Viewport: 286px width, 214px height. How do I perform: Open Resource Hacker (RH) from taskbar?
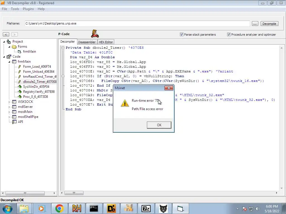pyautogui.click(x=77, y=208)
